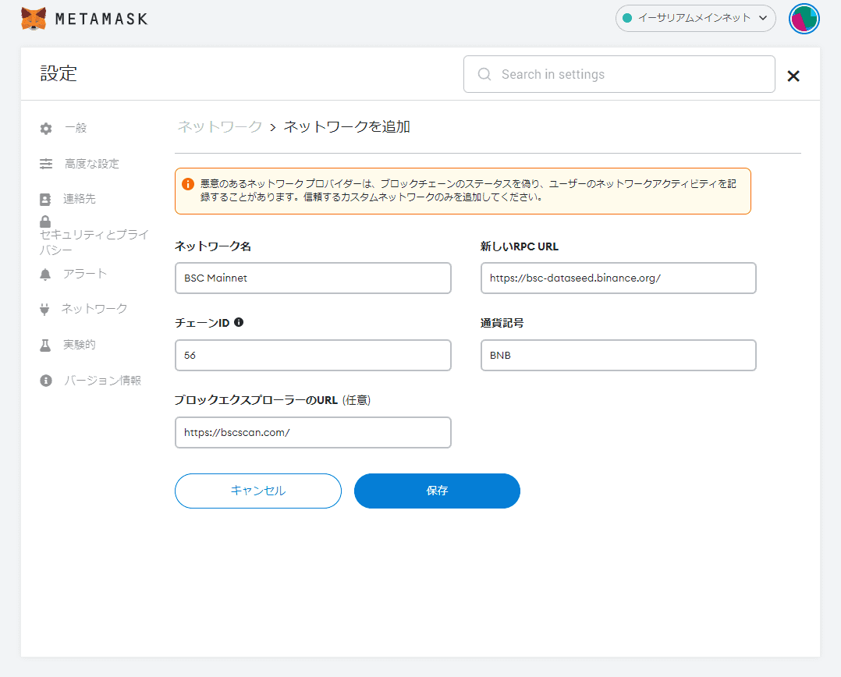Click the orange warning icon in alert
The width and height of the screenshot is (841, 677).
[188, 184]
